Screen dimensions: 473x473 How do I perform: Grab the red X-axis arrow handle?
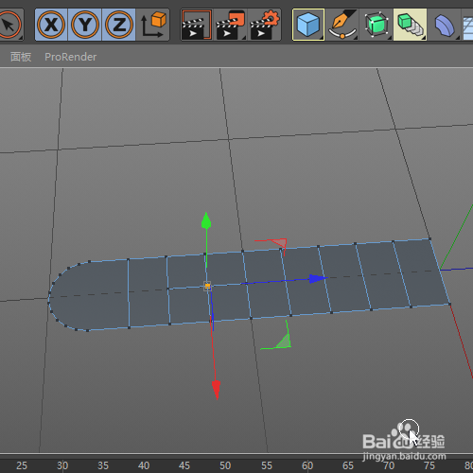coord(217,390)
